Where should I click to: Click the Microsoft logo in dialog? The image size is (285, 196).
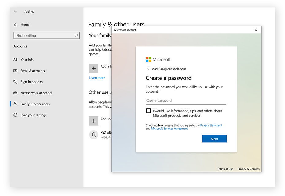pos(158,59)
